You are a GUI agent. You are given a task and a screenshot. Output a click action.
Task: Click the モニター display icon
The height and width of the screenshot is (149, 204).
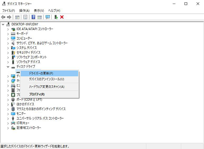(x=13, y=114)
